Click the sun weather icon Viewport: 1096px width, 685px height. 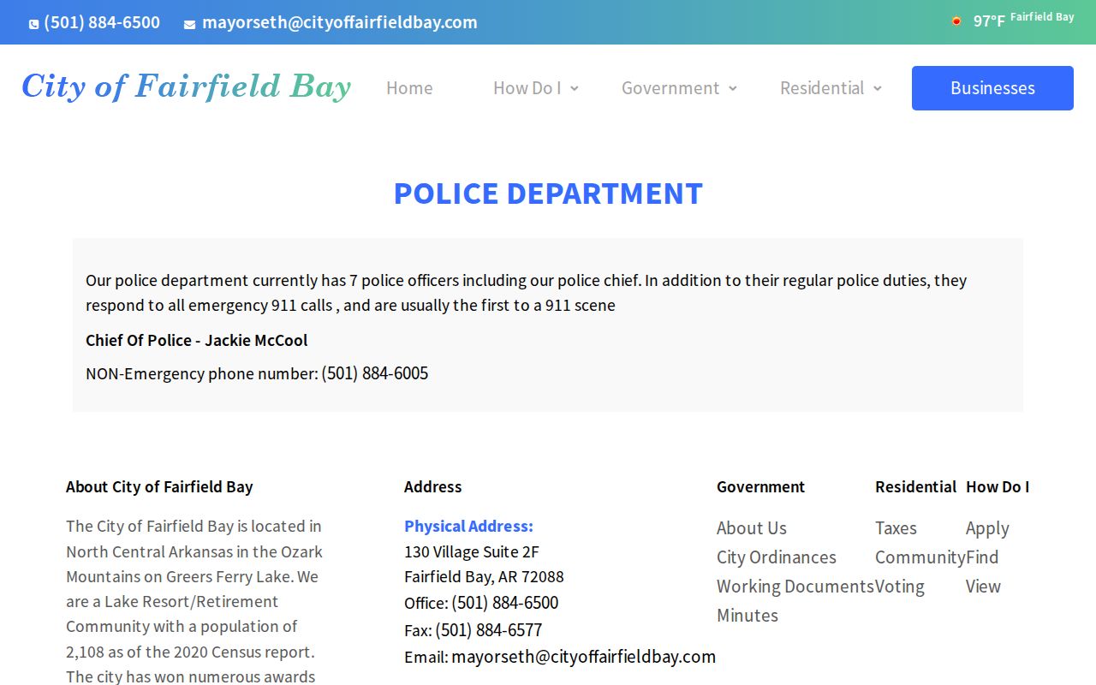click(x=956, y=21)
